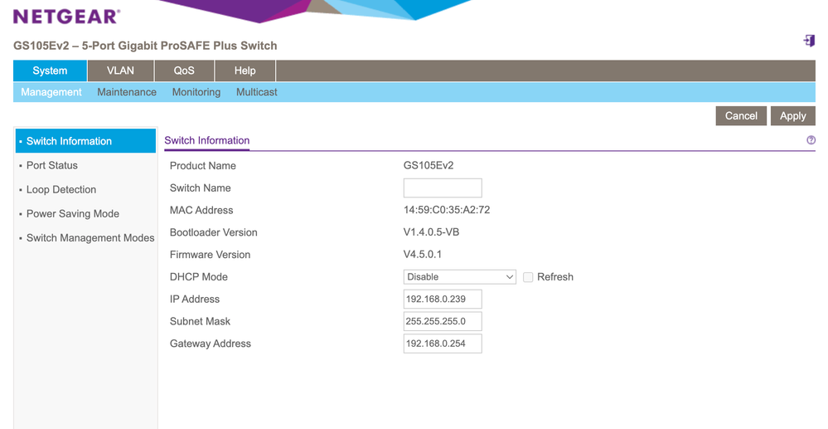This screenshot has width=828, height=429.
Task: Switch to the VLAN tab
Action: coord(120,71)
